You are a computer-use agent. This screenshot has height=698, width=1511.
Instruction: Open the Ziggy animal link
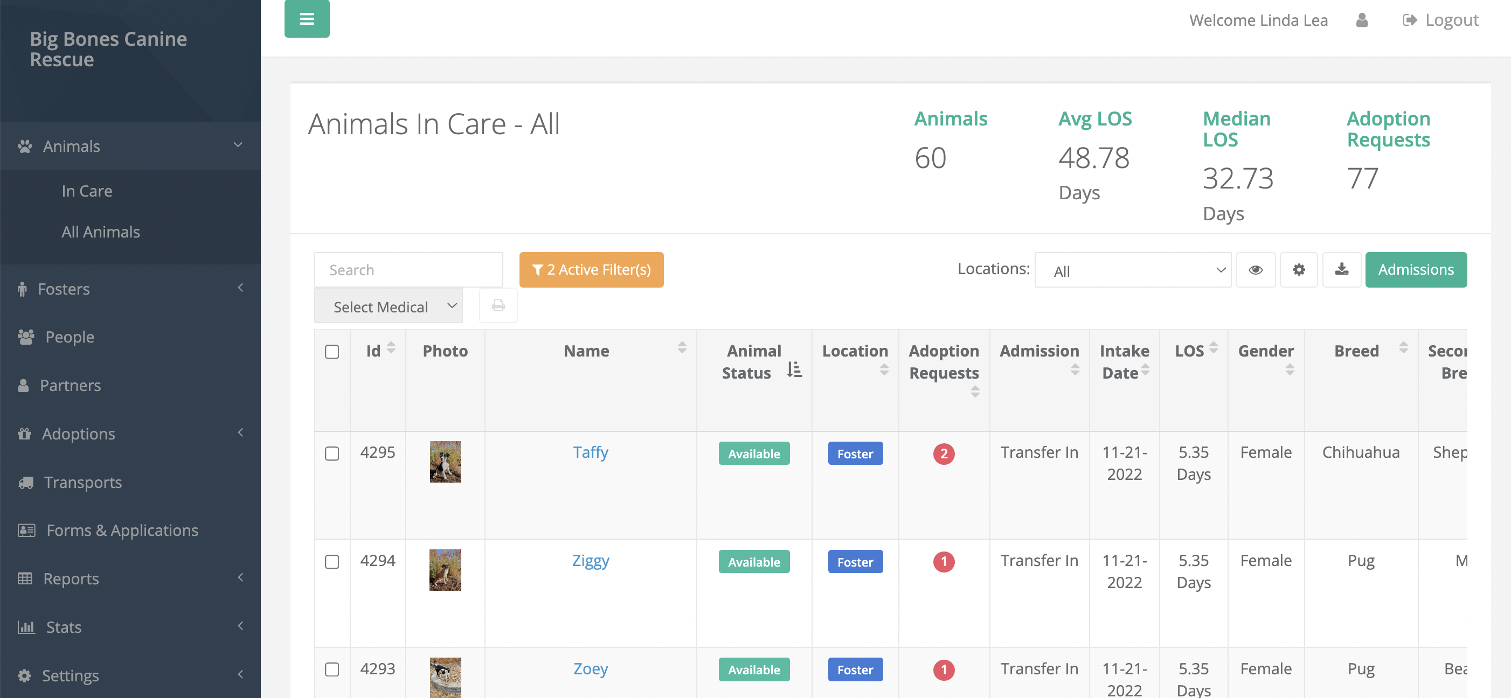(590, 561)
